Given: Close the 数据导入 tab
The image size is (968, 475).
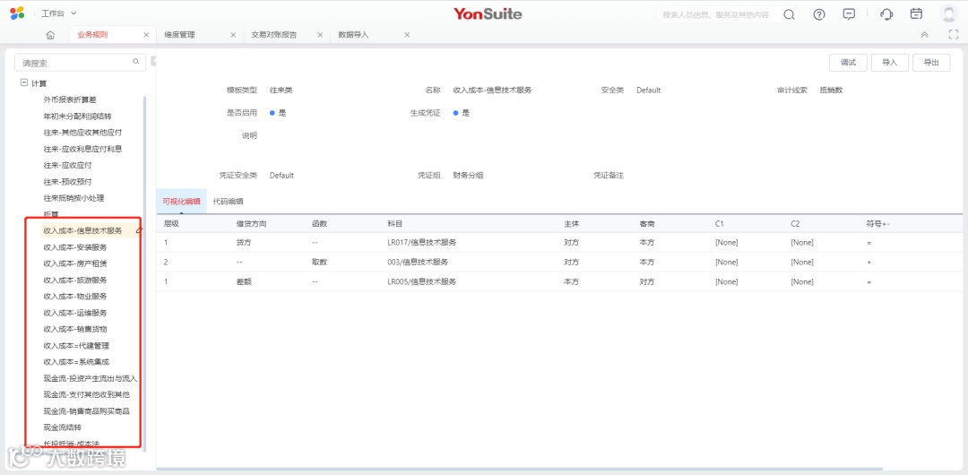Looking at the screenshot, I should point(407,35).
